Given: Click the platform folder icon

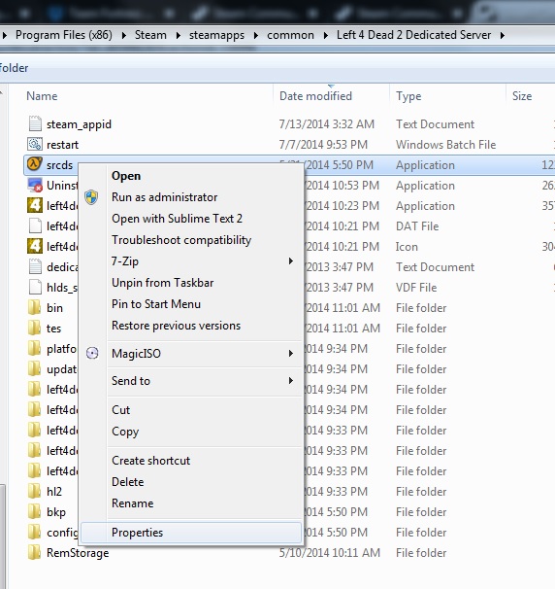Looking at the screenshot, I should [x=34, y=348].
